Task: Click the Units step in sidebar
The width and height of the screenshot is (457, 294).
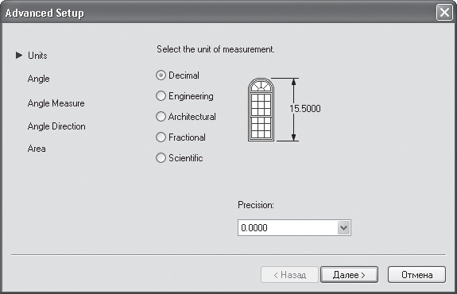Action: [37, 56]
